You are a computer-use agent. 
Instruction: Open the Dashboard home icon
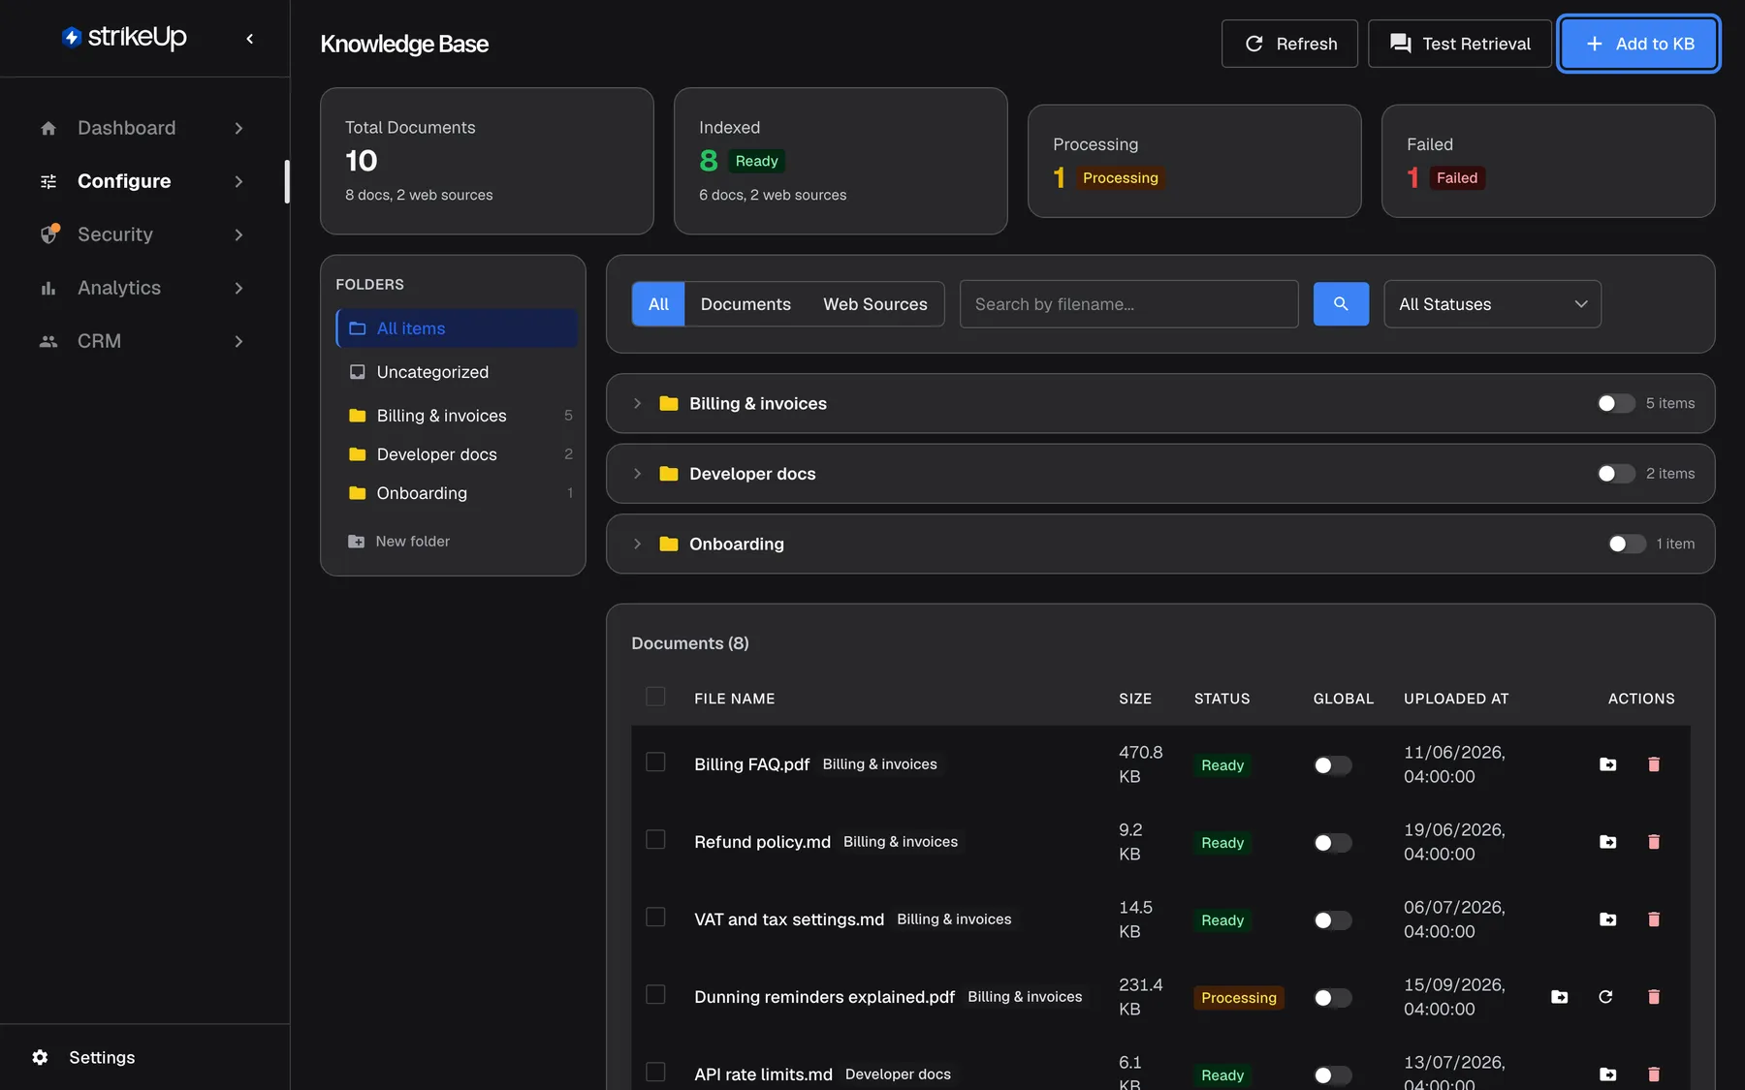click(48, 128)
